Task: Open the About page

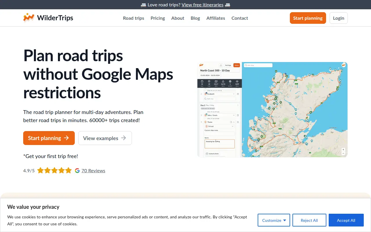Action: click(x=178, y=18)
